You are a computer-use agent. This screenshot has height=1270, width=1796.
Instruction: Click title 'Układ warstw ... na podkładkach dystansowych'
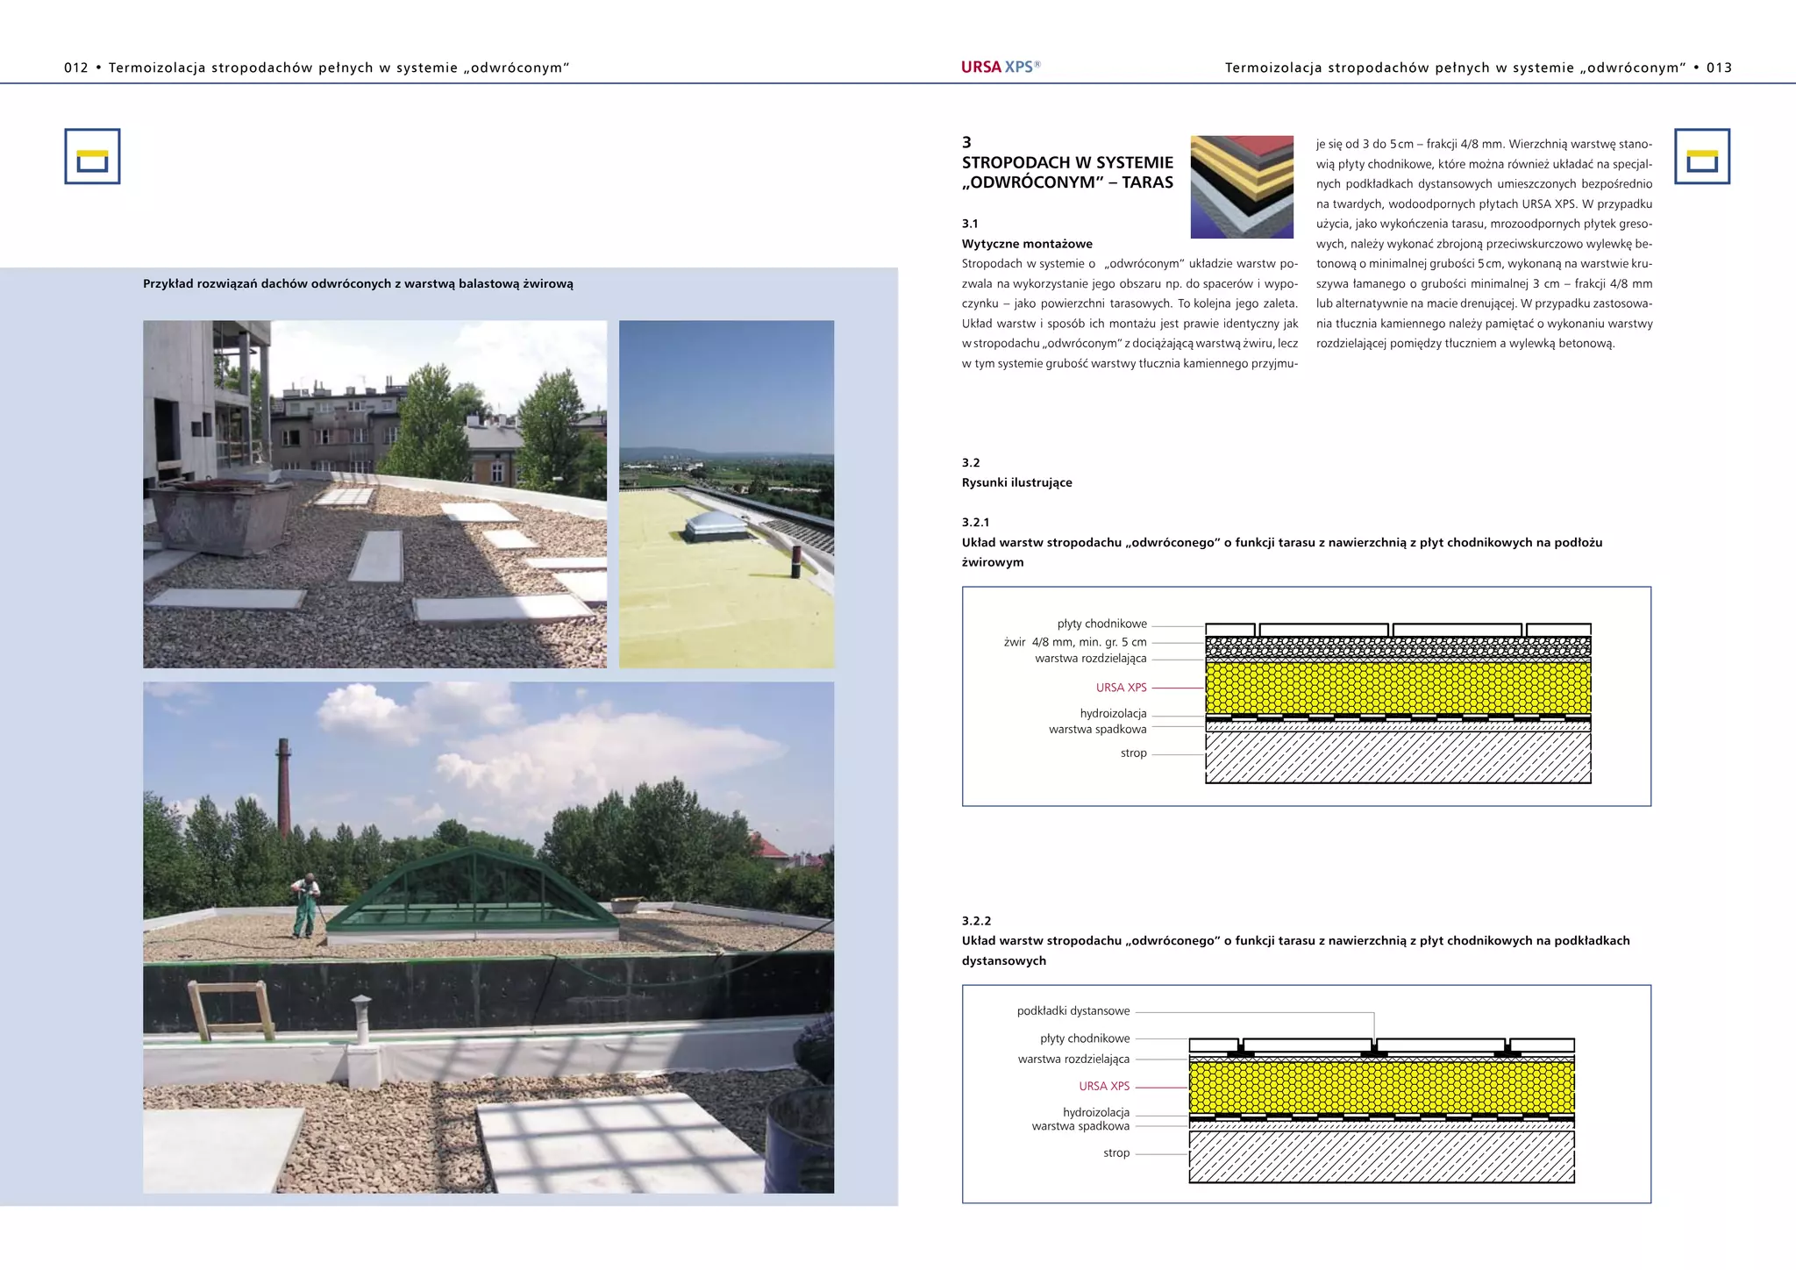click(x=1295, y=951)
